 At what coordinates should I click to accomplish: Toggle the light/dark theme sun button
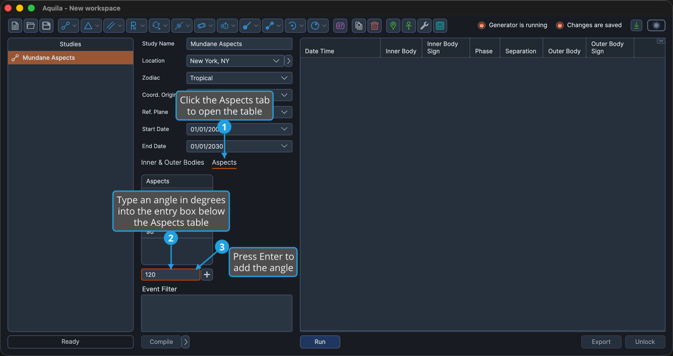pyautogui.click(x=656, y=26)
